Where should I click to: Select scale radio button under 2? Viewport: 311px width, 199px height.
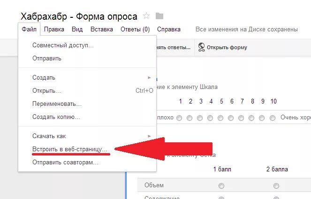pyautogui.click(x=190, y=118)
